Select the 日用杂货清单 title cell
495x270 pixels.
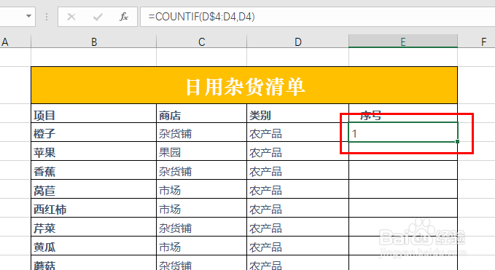coord(244,85)
